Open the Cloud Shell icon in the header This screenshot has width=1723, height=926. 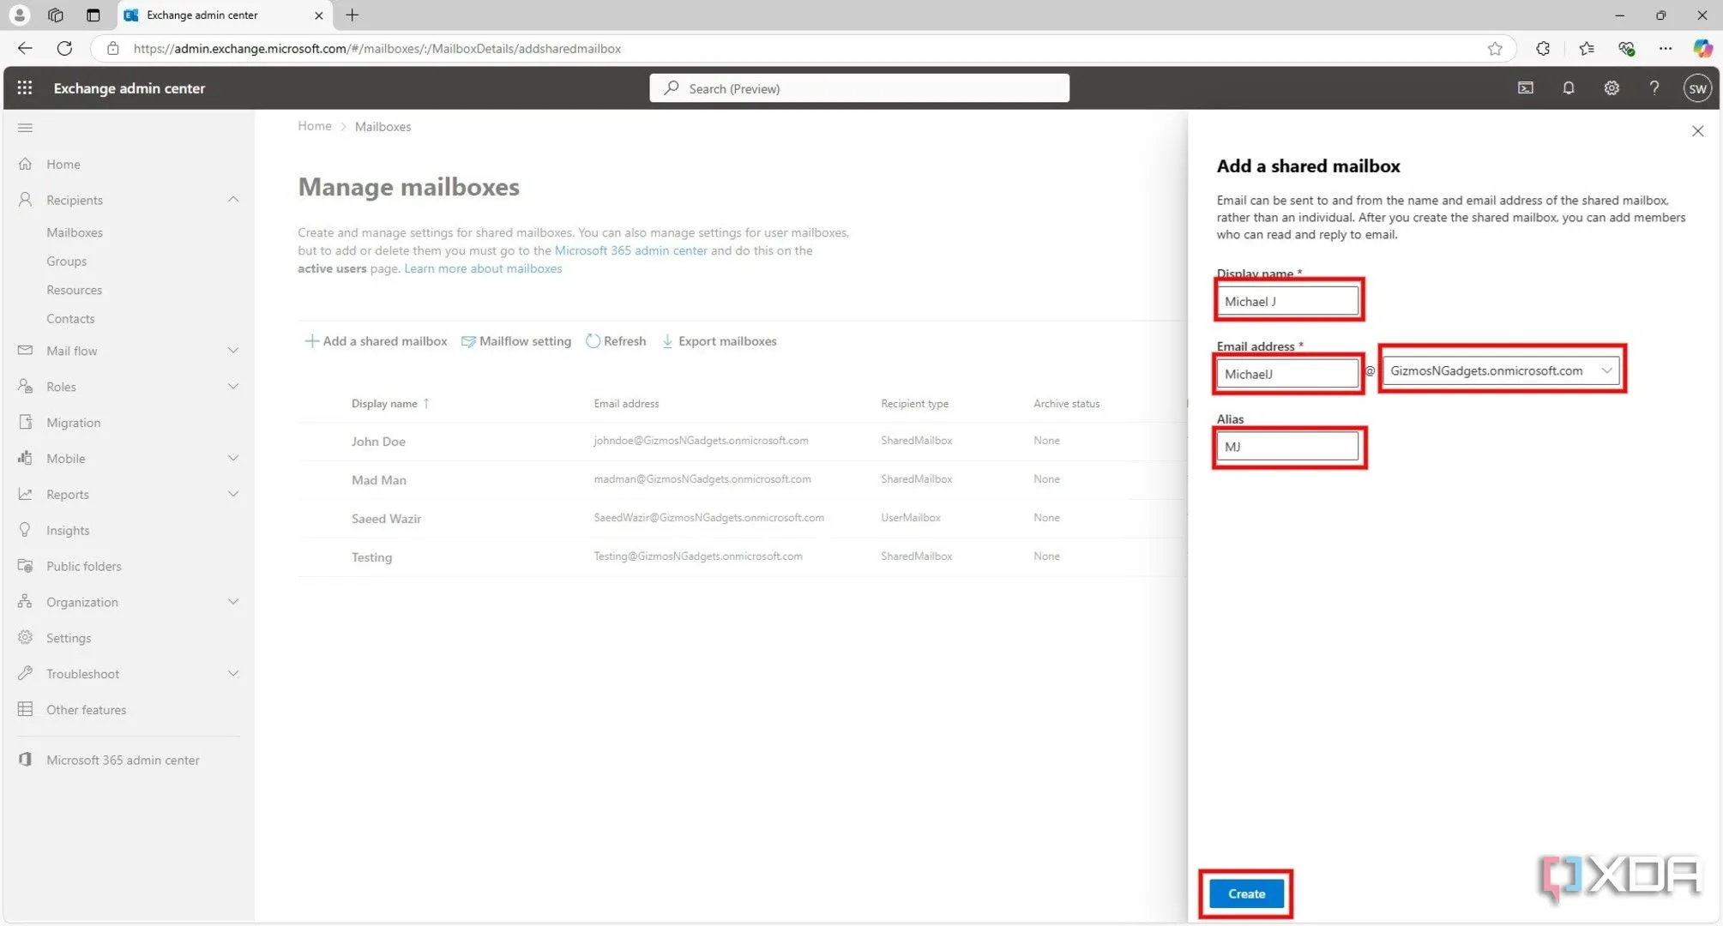pyautogui.click(x=1525, y=87)
